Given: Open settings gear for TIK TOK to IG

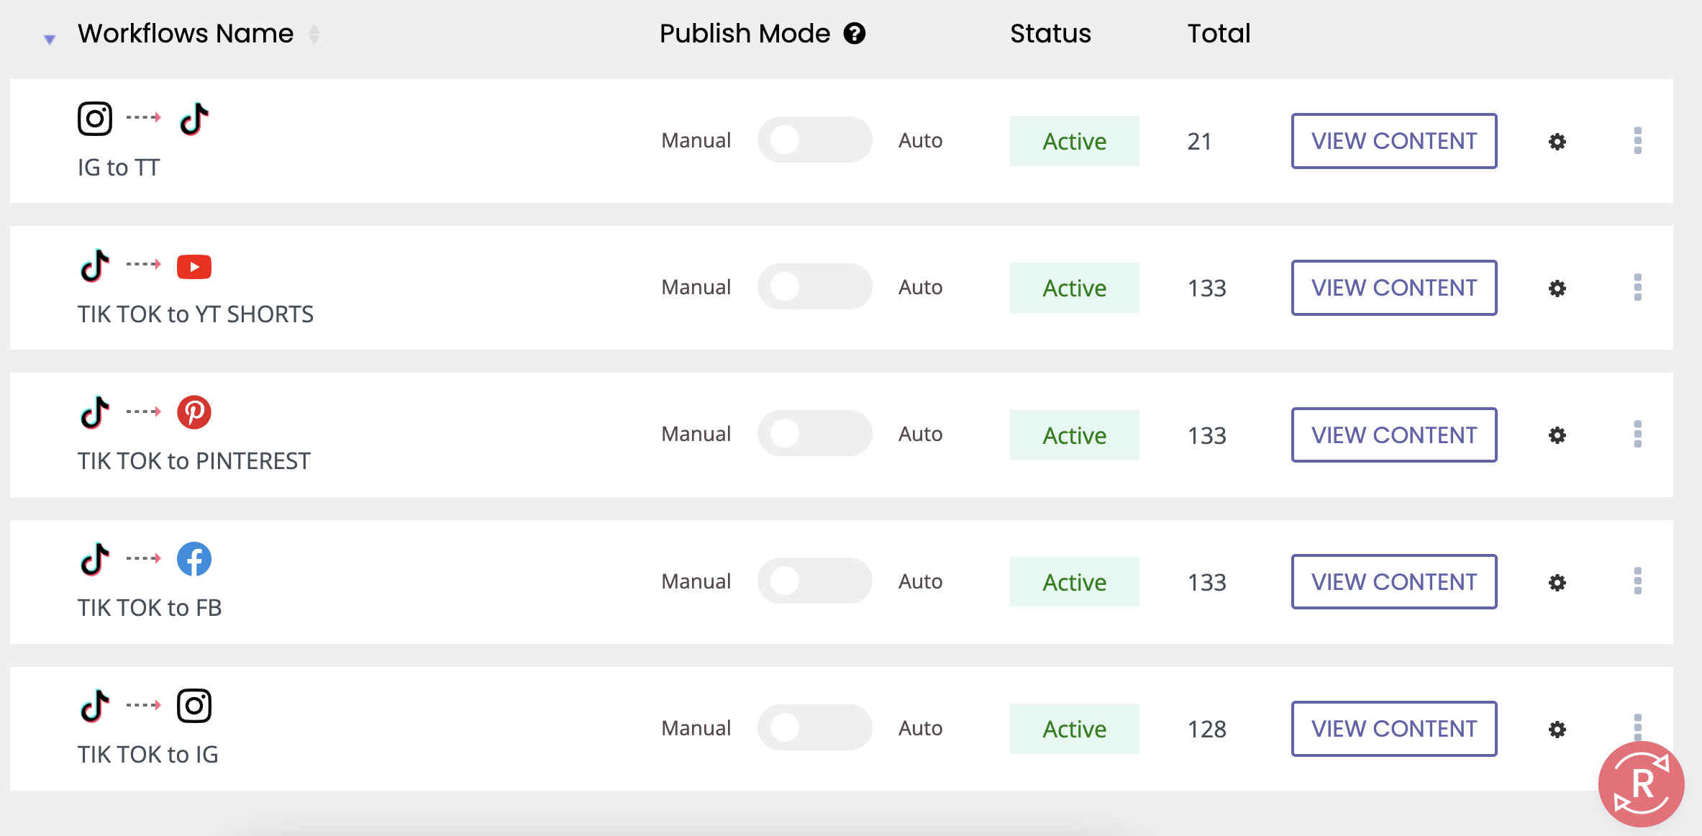Looking at the screenshot, I should click(1557, 730).
